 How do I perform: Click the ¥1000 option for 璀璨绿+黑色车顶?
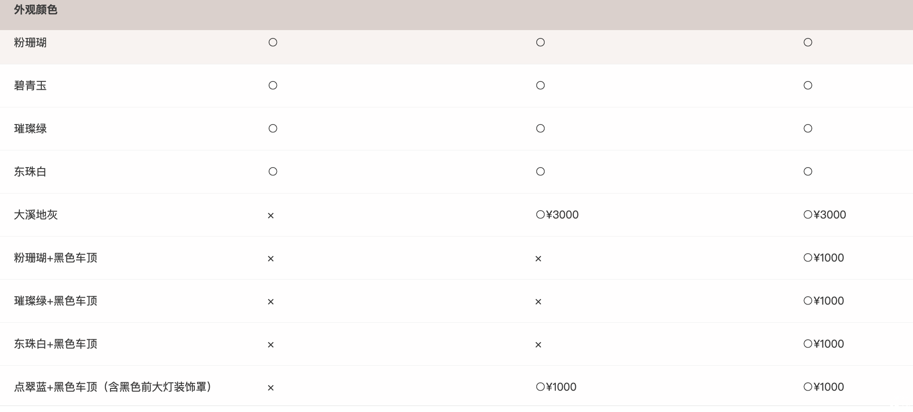[x=823, y=301]
